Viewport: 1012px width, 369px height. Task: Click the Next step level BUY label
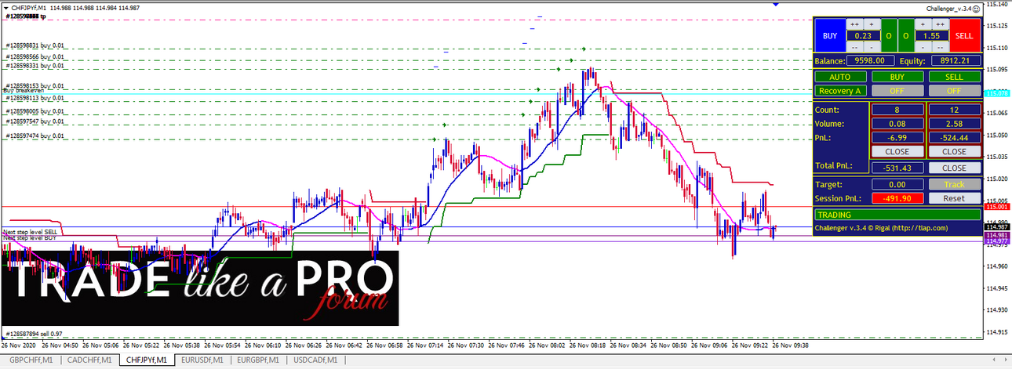click(x=30, y=237)
